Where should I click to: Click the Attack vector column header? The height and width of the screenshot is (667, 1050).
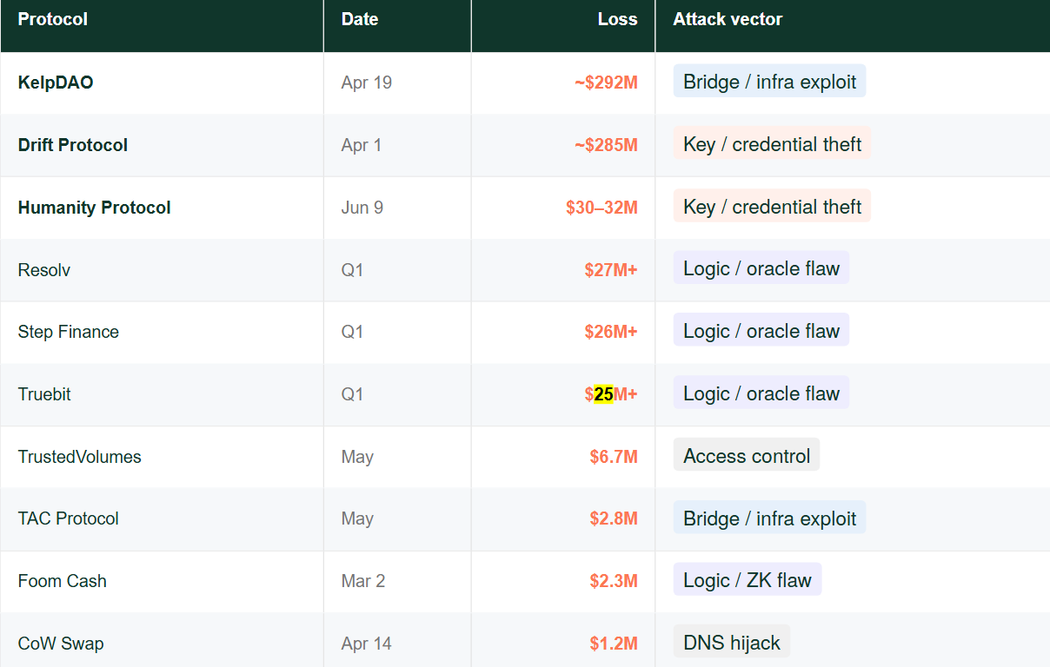tap(728, 19)
